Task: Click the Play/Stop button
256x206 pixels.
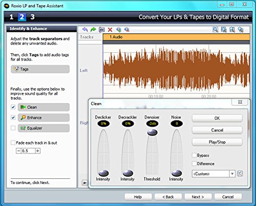Action: 217,142
